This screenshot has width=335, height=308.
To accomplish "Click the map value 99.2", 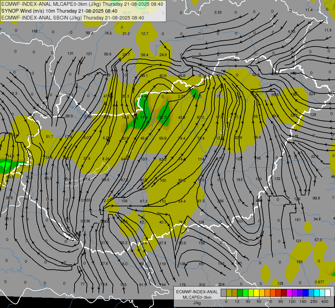I will [x=90, y=33].
